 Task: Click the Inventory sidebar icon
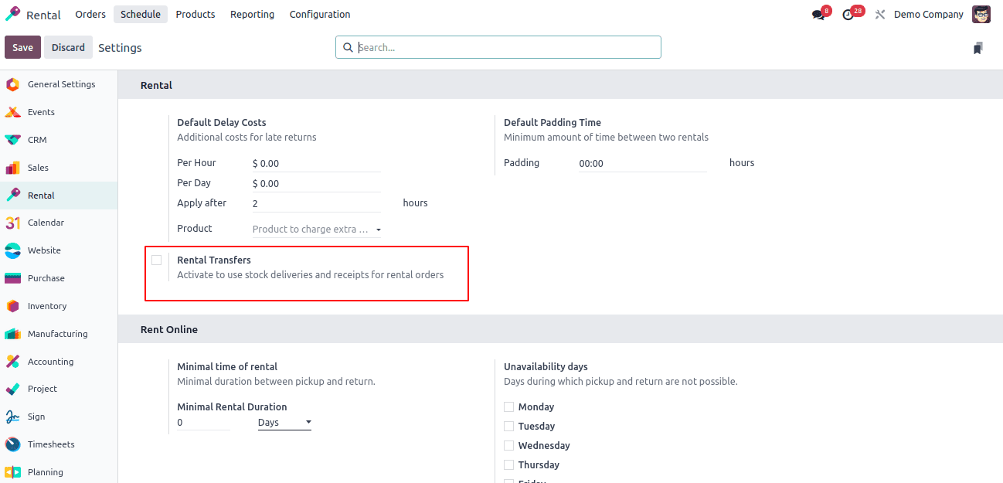(12, 306)
